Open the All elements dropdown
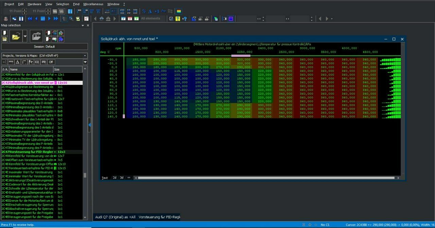This screenshot has height=228, width=435. [152, 19]
